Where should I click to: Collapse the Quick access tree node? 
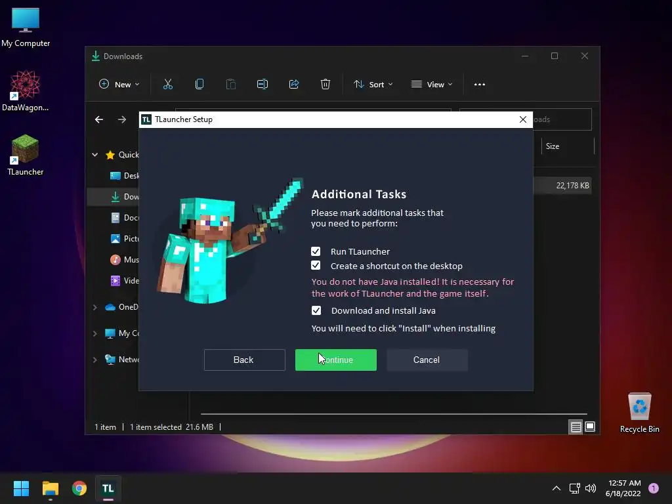pos(95,155)
